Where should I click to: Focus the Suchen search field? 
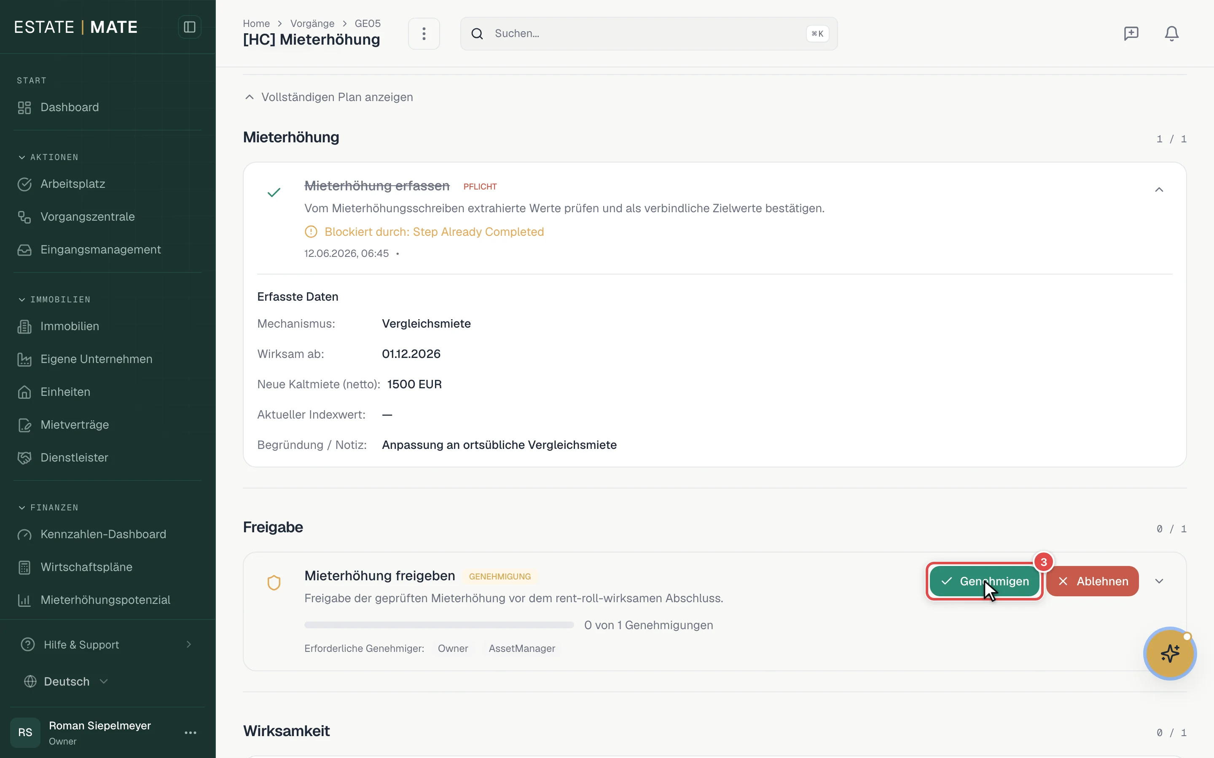[x=649, y=34]
